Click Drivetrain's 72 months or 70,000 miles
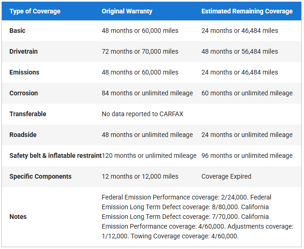This screenshot has height=249, width=304. tap(140, 51)
